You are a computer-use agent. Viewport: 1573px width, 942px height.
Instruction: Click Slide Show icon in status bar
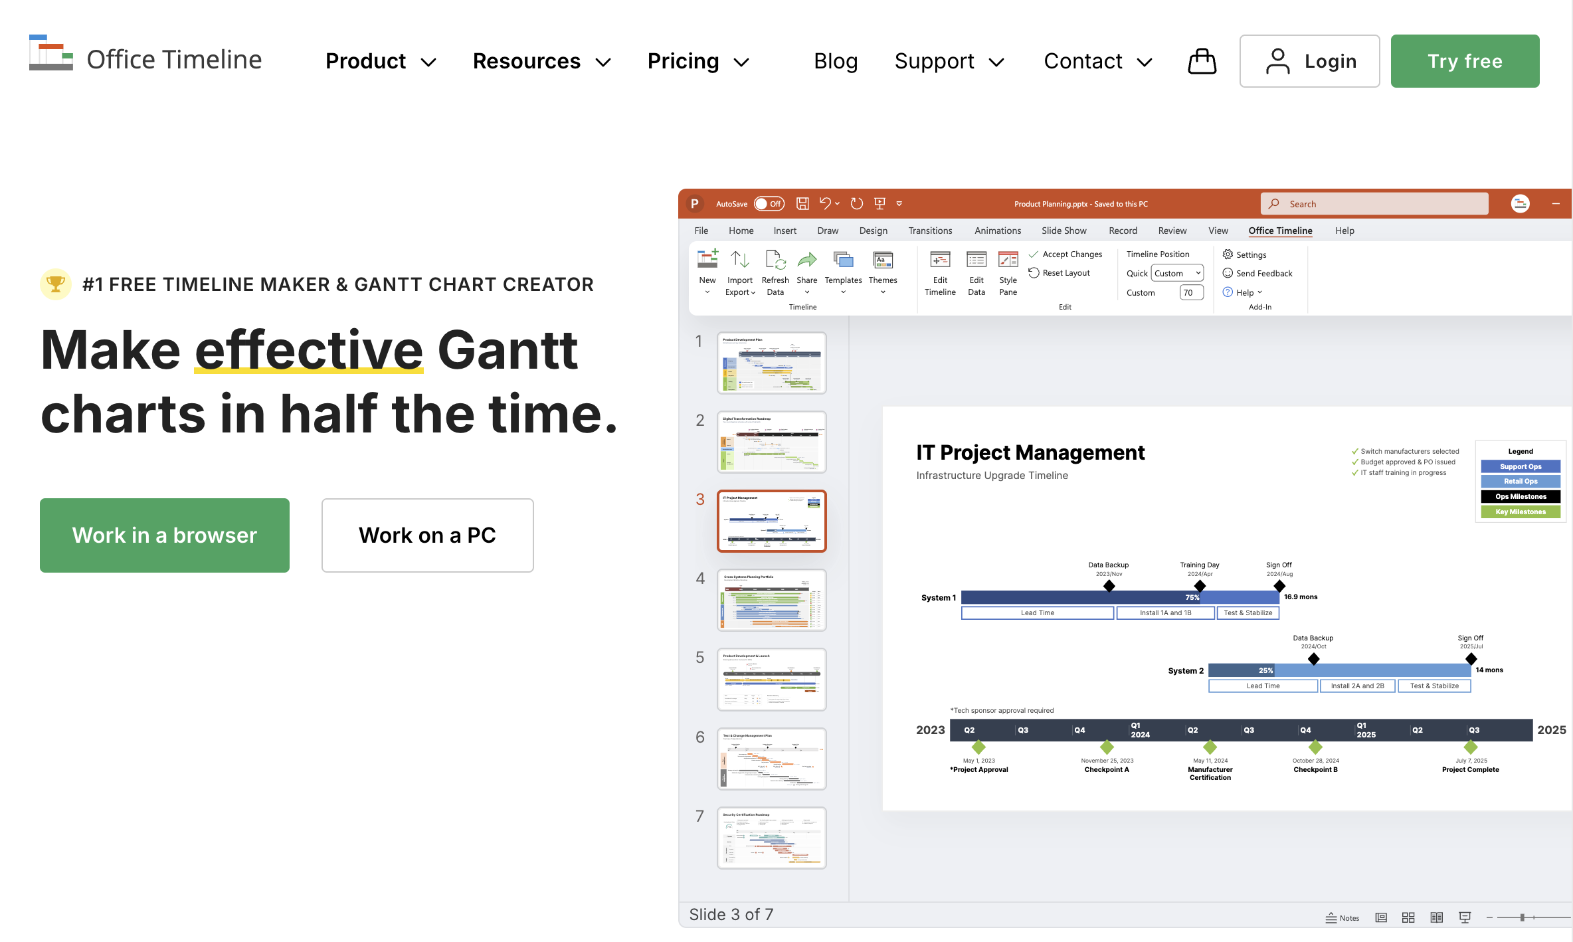click(1465, 917)
